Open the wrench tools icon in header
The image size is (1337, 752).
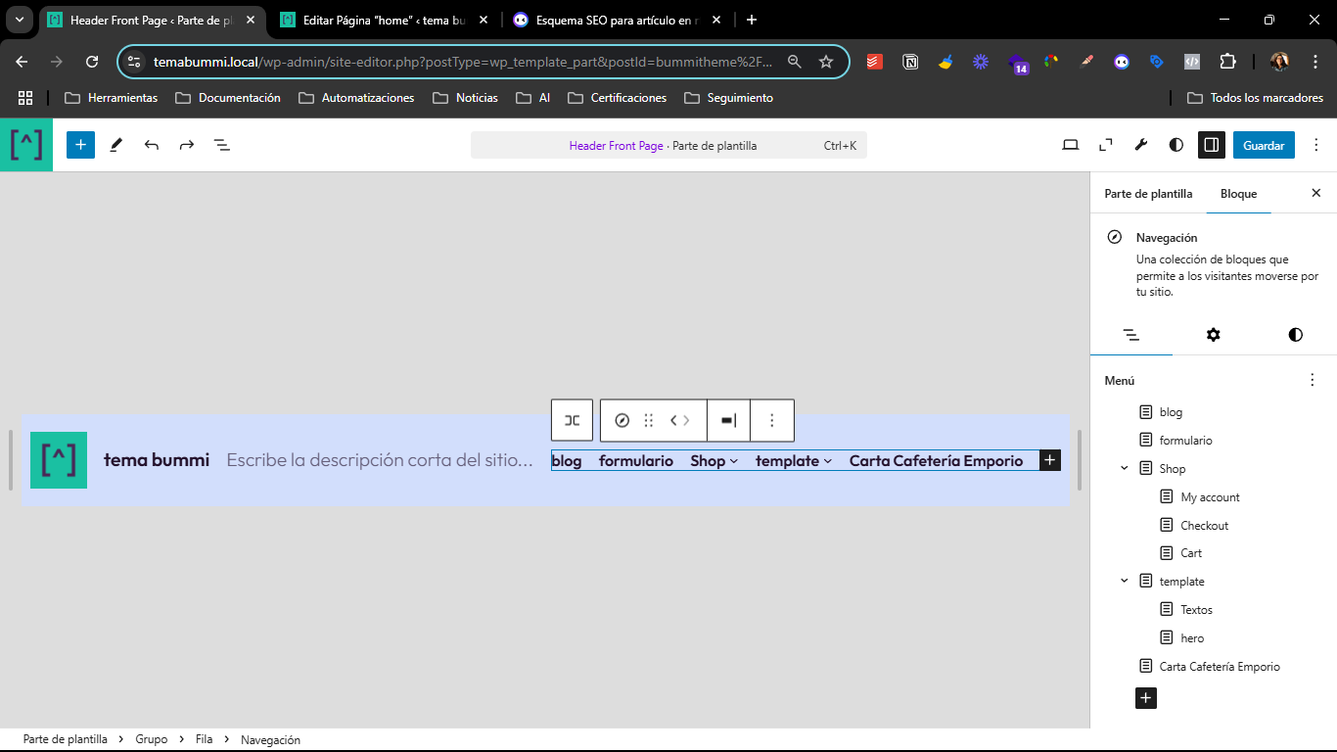pyautogui.click(x=1141, y=145)
